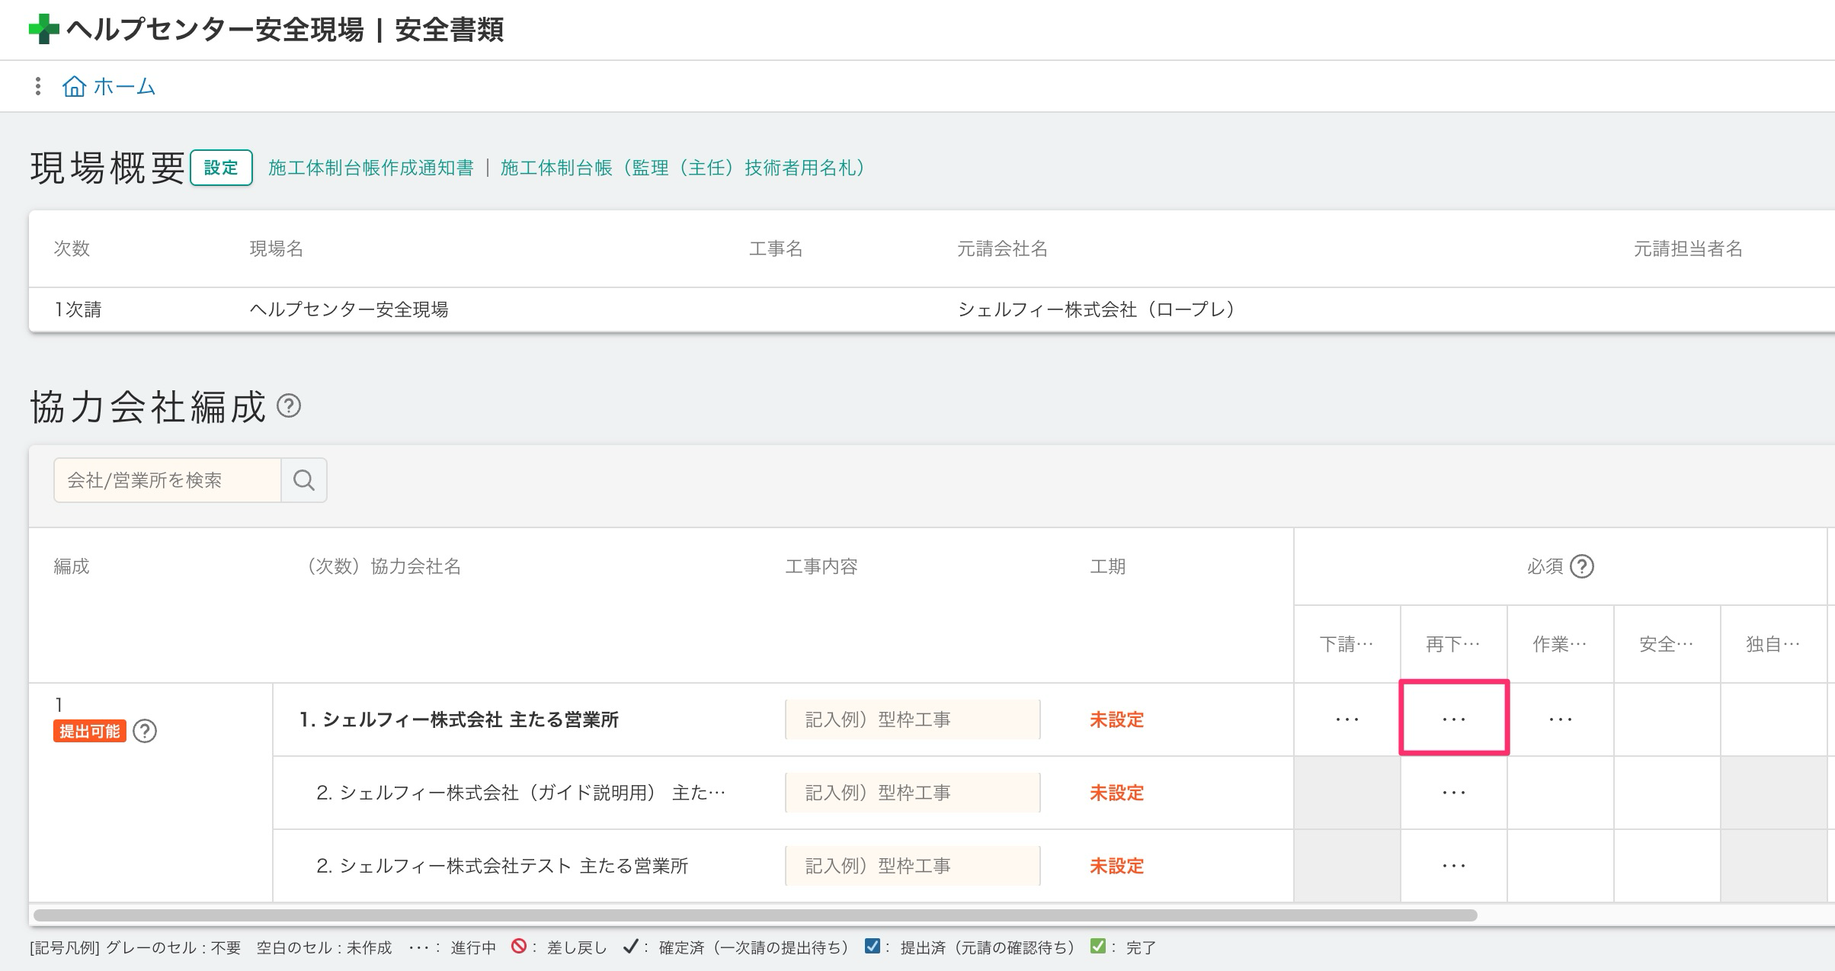Open 施工体制台帳作成通知書 link

(371, 168)
